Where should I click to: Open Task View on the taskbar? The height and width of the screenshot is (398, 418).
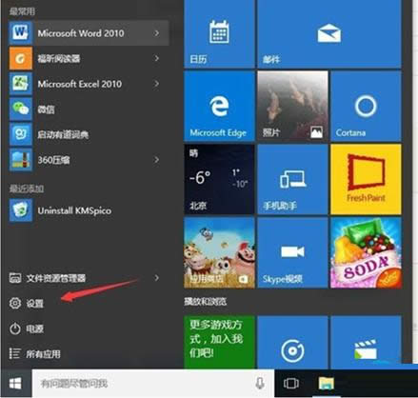click(291, 384)
